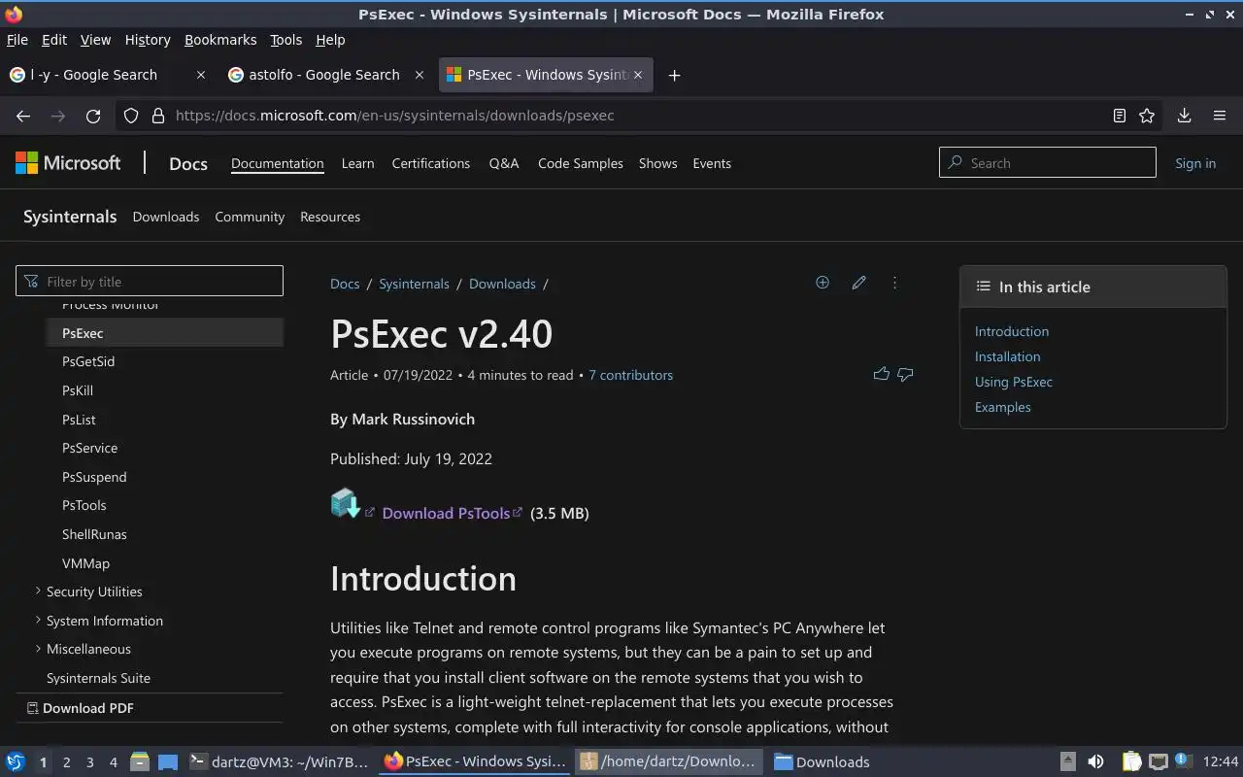Click Sign in
Screen dimensions: 1243x777
pyautogui.click(x=1195, y=163)
